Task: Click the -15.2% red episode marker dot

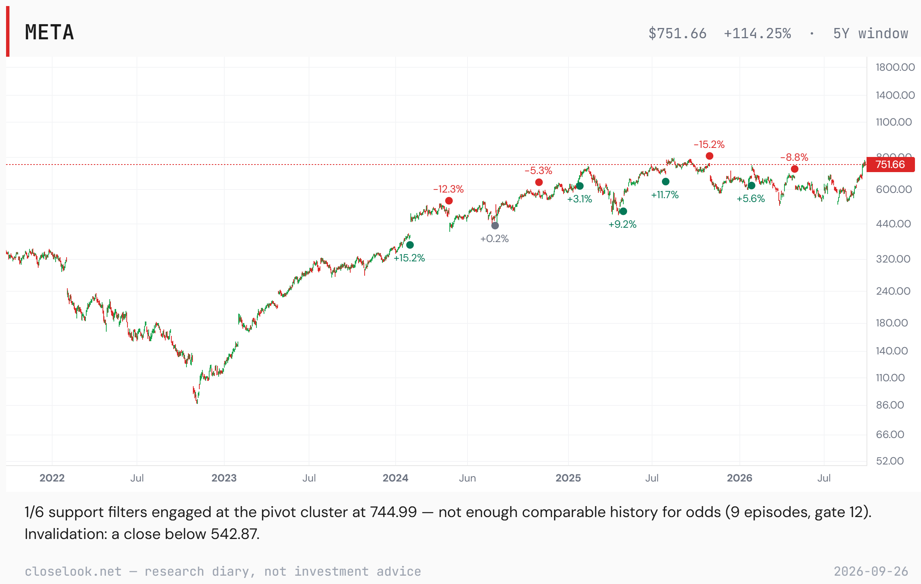Action: click(710, 156)
